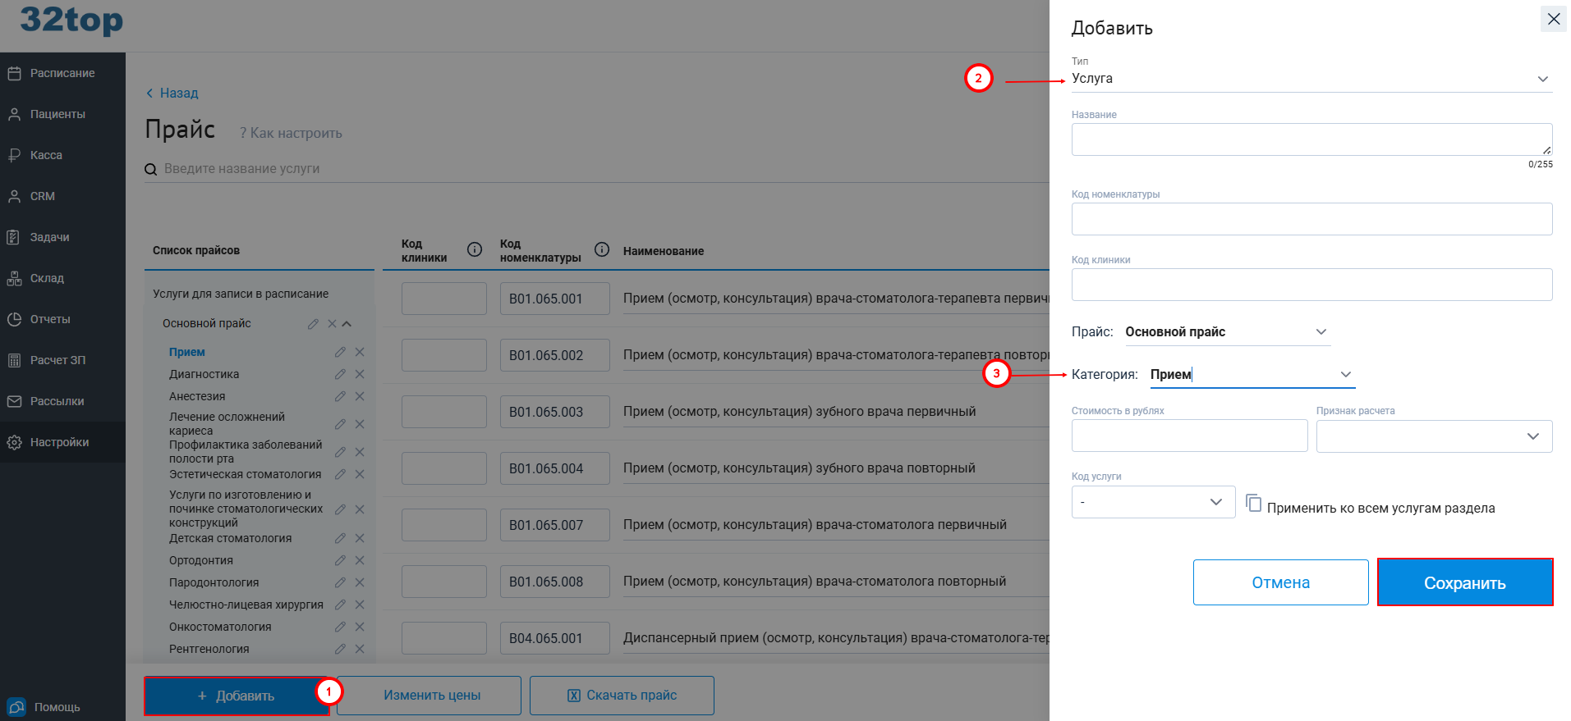The width and height of the screenshot is (1571, 721).
Task: Close the Добавить side panel
Action: (x=1553, y=19)
